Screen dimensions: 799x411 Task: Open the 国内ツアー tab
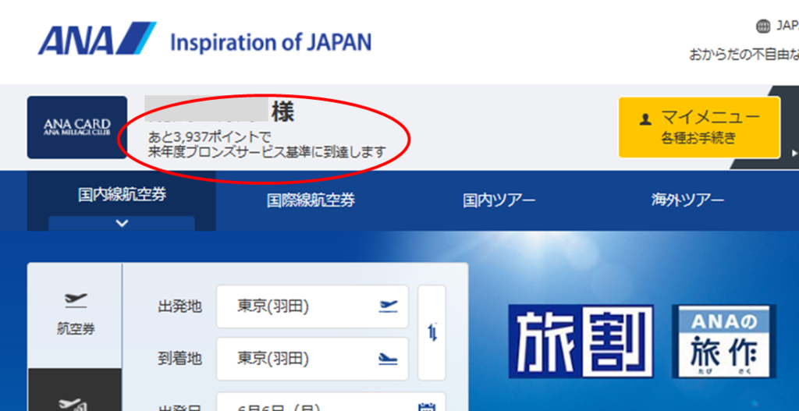[499, 200]
